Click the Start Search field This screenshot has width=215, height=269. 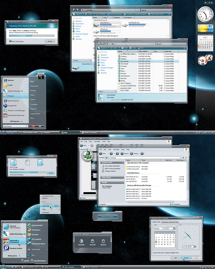[x=16, y=126]
